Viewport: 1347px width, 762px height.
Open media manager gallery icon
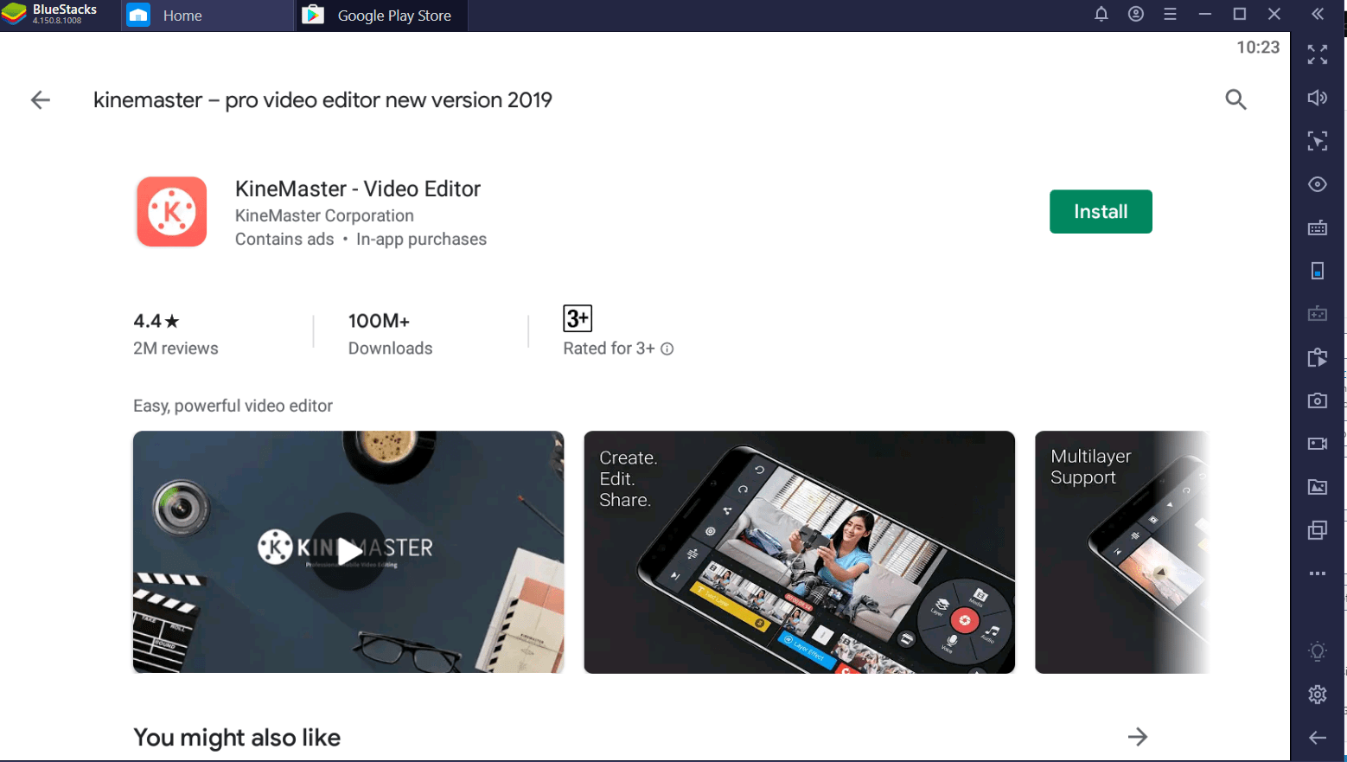[x=1318, y=487]
